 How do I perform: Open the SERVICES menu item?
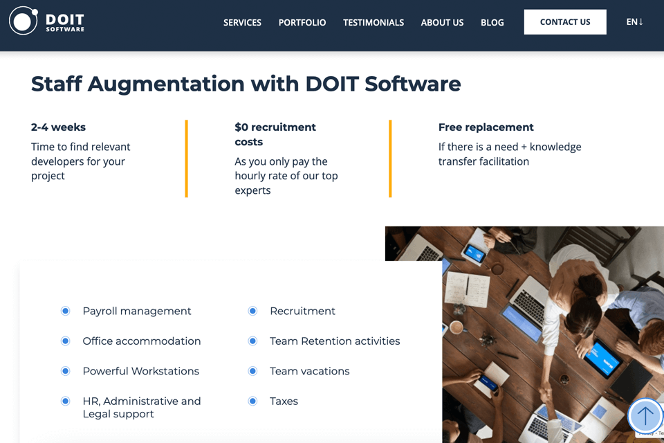tap(242, 22)
